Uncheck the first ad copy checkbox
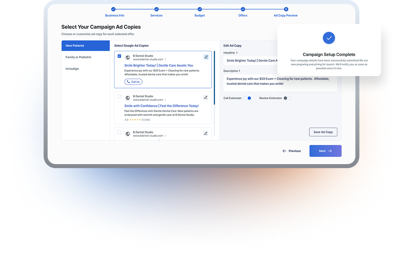 [x=119, y=56]
